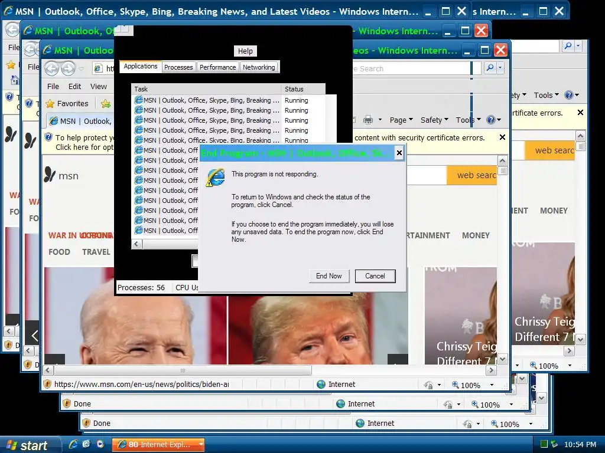Click web search button in rightmost IE window
This screenshot has width=605, height=453.
(549, 150)
